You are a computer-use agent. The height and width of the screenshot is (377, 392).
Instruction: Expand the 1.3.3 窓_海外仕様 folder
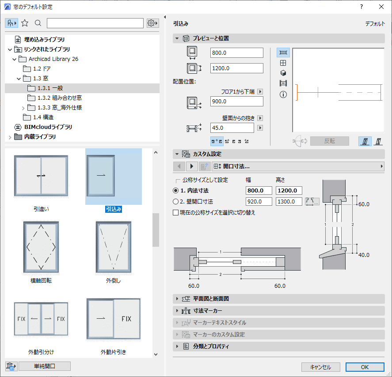click(x=23, y=108)
